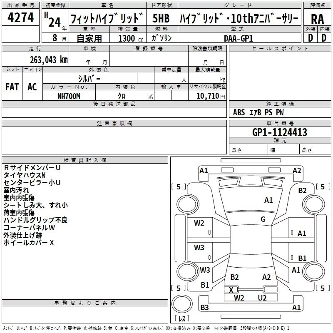Viewport: 333px width, 333px height.
Task: Click the 検査員記入欄 header
Action: pyautogui.click(x=85, y=160)
